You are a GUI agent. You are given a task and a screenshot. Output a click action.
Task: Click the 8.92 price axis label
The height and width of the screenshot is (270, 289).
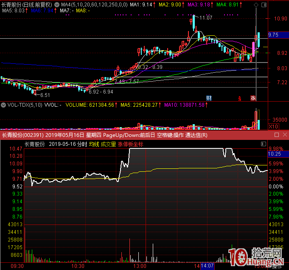coord(282,53)
